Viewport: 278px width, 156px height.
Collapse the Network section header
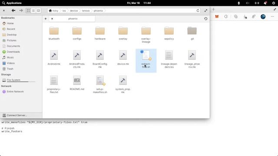[x=6, y=86]
